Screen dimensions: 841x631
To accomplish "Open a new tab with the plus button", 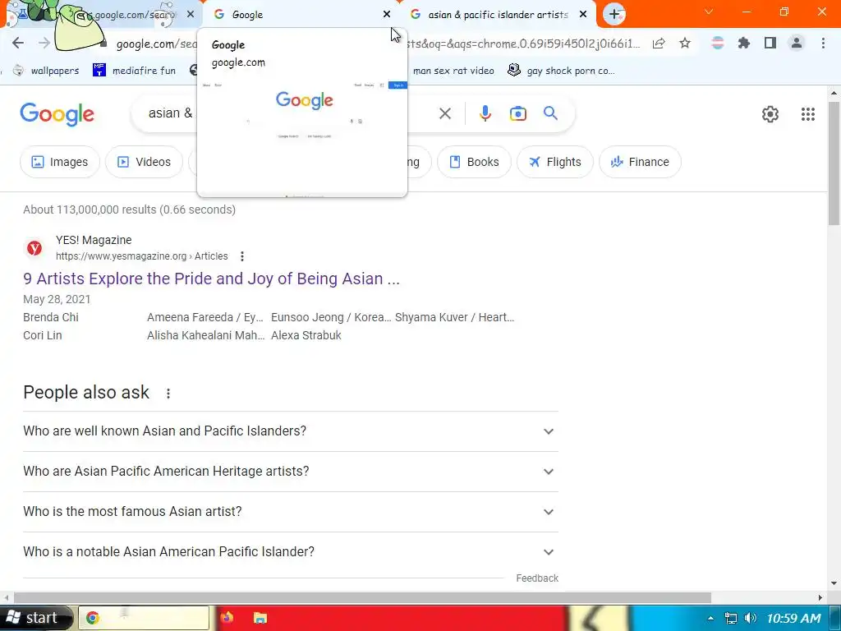I will point(614,14).
